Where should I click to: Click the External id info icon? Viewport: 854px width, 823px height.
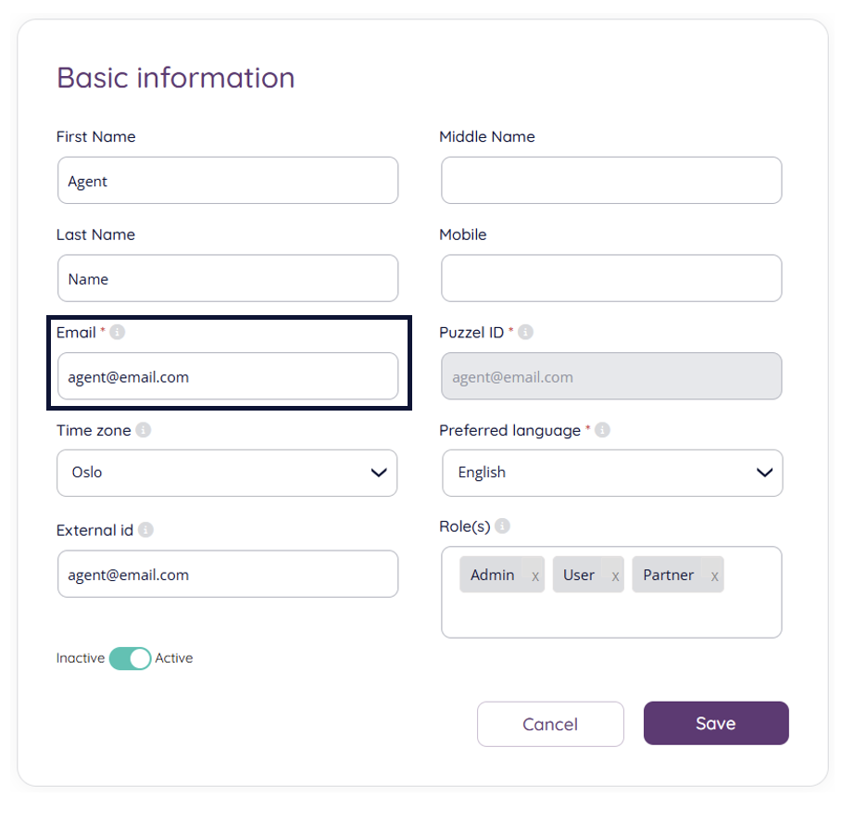tap(145, 530)
